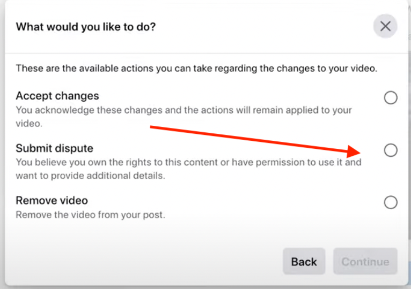The image size is (411, 289).
Task: Click the 'Remove video' option title
Action: pos(52,201)
